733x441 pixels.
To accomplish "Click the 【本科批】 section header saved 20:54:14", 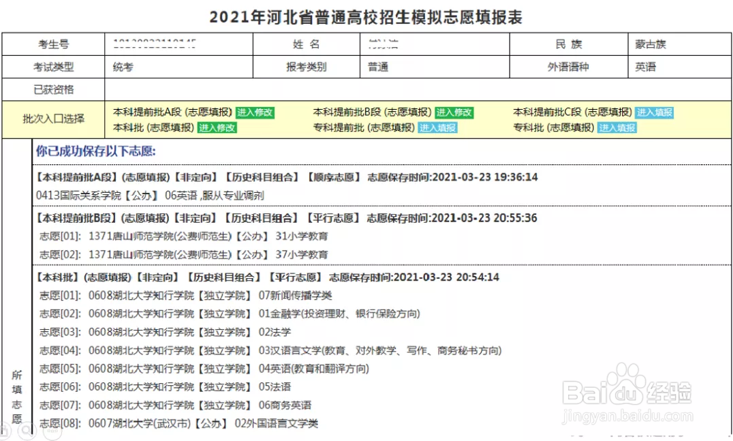I will 268,277.
